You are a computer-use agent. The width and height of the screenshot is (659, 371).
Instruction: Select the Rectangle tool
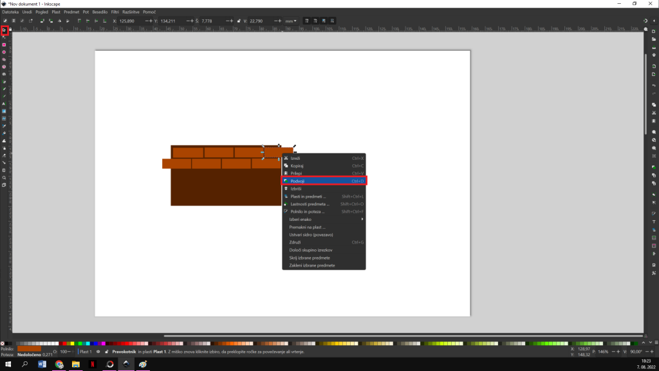5,44
